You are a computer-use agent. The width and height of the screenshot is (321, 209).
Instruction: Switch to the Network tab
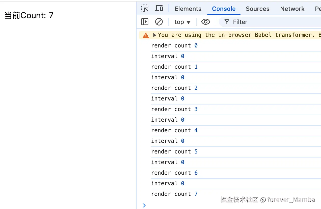pyautogui.click(x=292, y=9)
